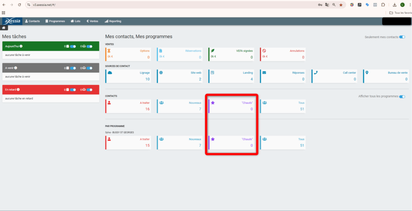Viewport: 412px width, 211px height.
Task: Toggle the headset switch in A venir header
Action: [89, 68]
